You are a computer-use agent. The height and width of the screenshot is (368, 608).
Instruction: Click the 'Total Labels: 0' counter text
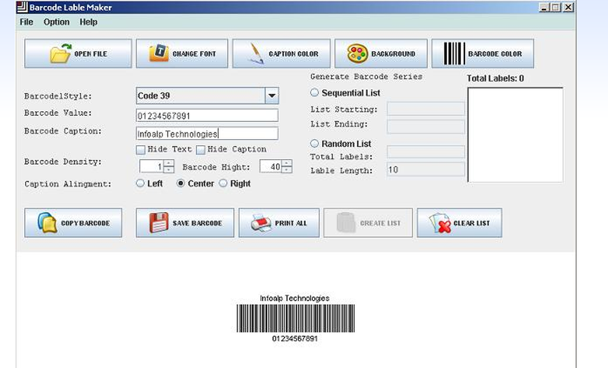tap(495, 78)
